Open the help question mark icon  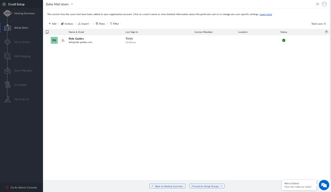(x=317, y=4)
